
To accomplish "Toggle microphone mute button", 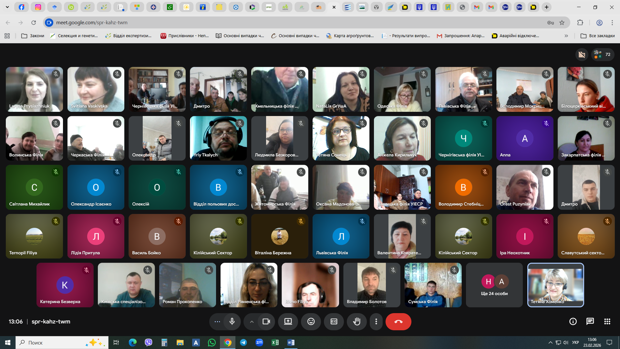I will click(x=232, y=322).
